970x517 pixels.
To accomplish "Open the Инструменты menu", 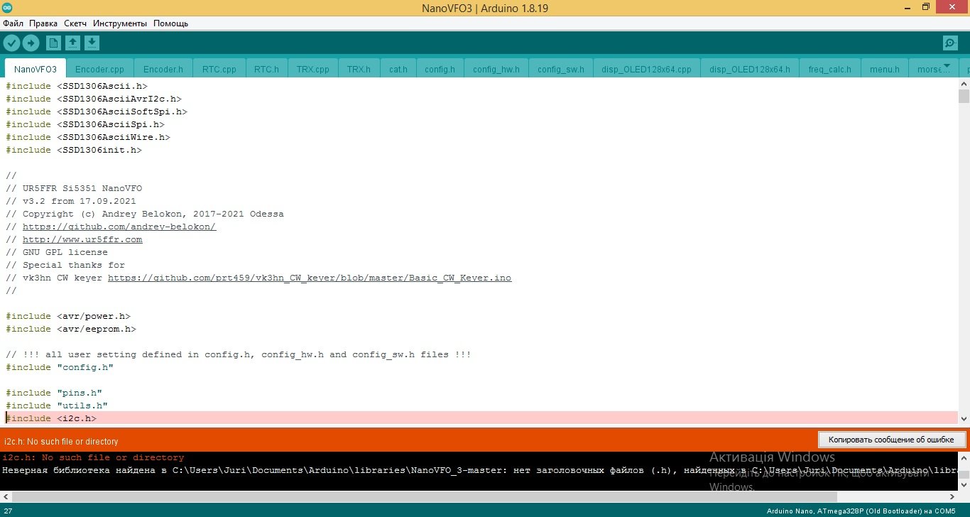I will click(x=119, y=23).
